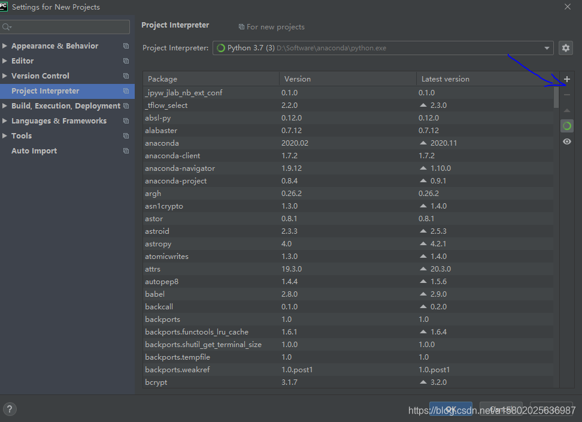Expand the Editor settings section
The height and width of the screenshot is (422, 582).
pyautogui.click(x=4, y=61)
